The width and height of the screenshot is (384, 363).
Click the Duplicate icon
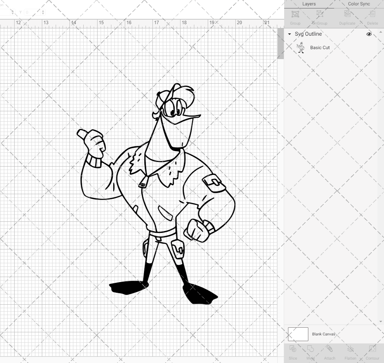[347, 14]
